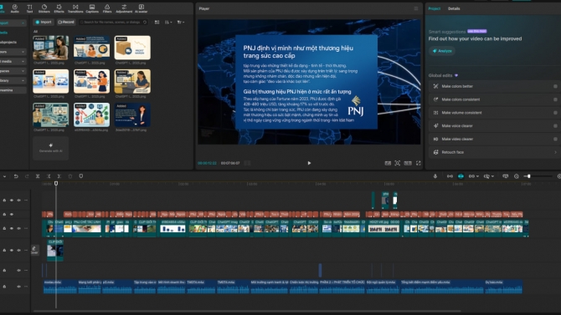The image size is (561, 315).
Task: Adjust the timeline zoom slider
Action: pyautogui.click(x=538, y=176)
